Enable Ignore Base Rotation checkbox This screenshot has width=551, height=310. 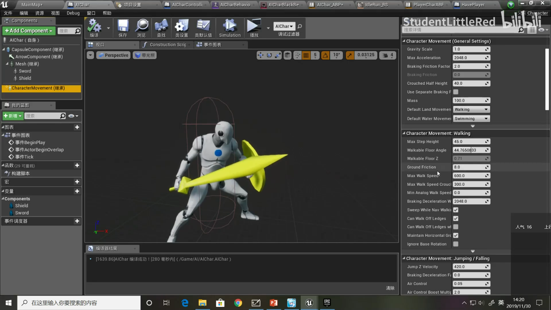point(456,244)
